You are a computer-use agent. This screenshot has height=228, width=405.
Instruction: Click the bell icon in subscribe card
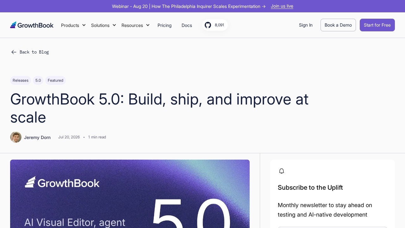click(x=282, y=171)
